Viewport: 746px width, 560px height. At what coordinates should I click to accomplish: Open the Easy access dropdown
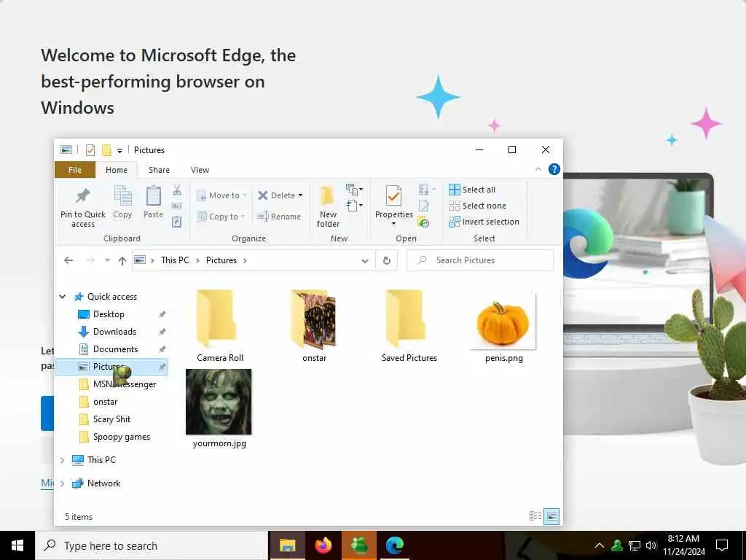[x=355, y=206]
